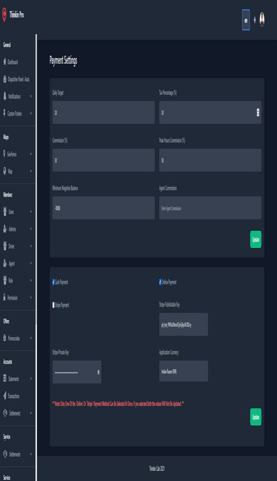The image size is (277, 481).
Task: Toggle the Online Payment checkbox
Action: coord(160,282)
